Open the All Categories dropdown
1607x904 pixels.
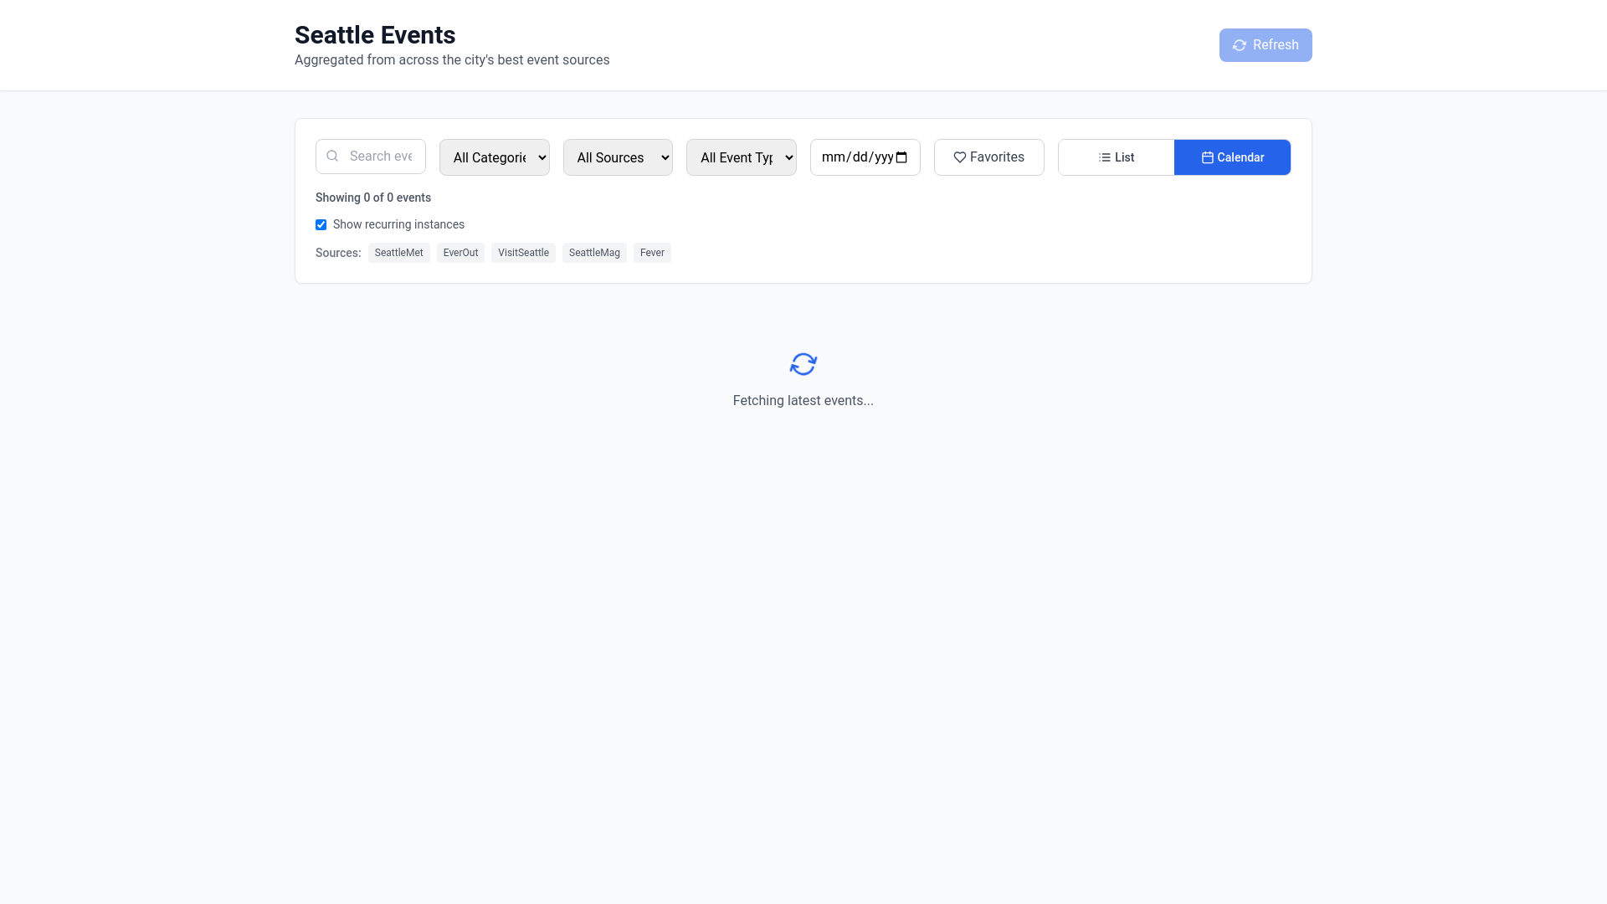tap(494, 157)
